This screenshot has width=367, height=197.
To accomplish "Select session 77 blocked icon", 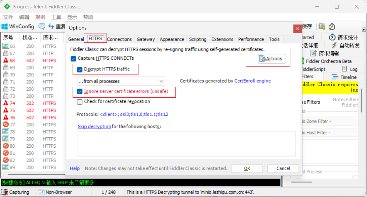I will pos(6,125).
